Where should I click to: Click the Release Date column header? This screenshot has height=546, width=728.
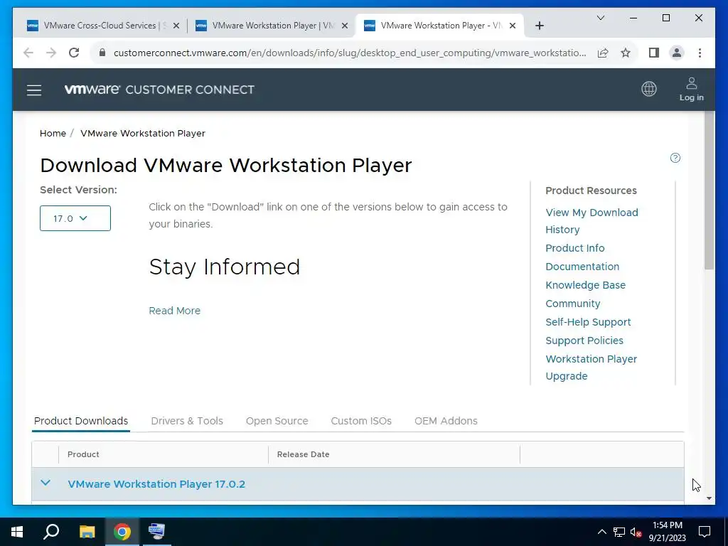coord(303,454)
